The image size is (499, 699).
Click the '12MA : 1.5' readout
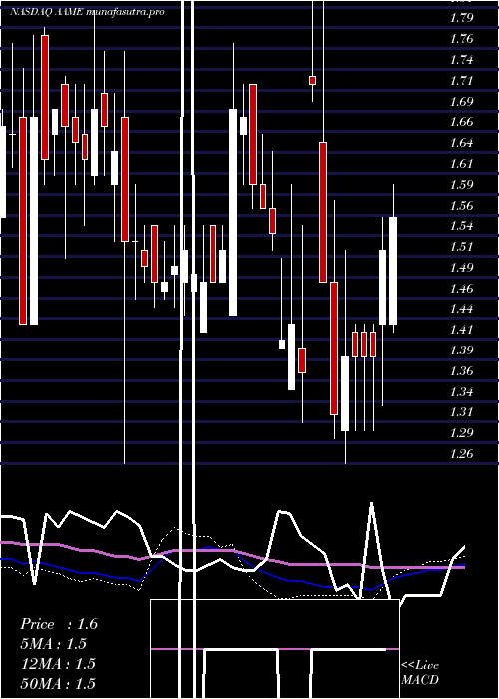tap(58, 664)
